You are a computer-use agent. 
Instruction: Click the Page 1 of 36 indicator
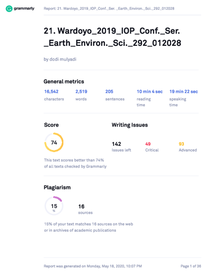[191, 266]
